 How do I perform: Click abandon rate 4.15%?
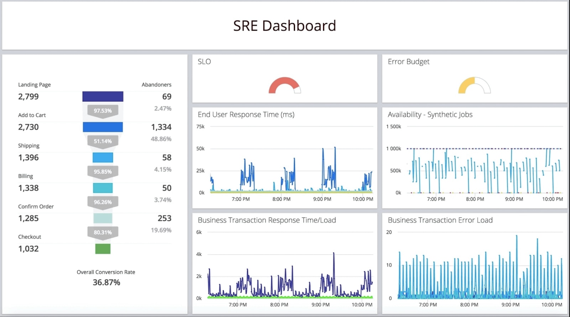tap(163, 169)
